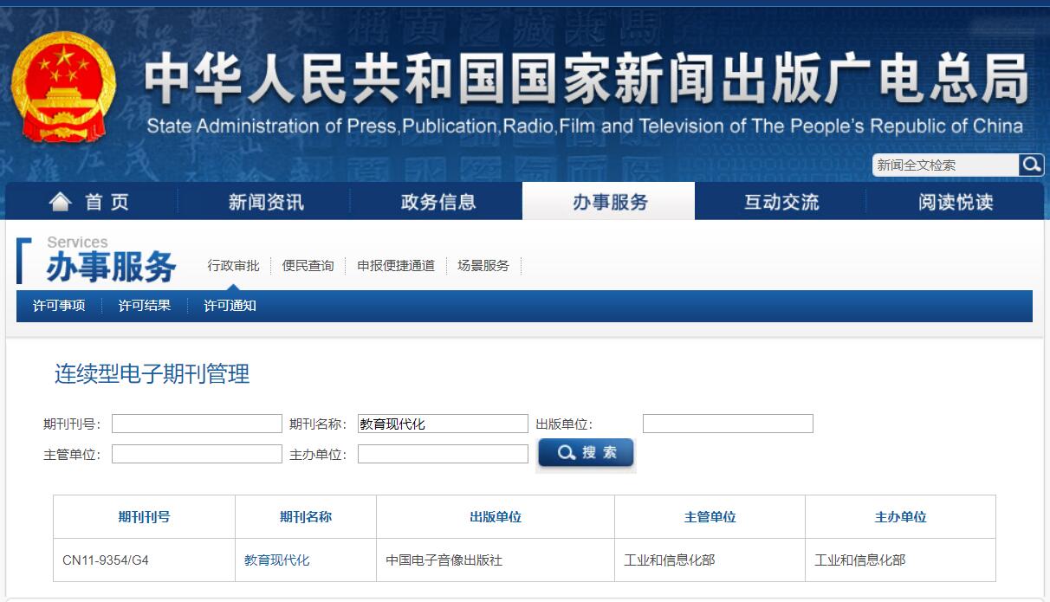Select 许可通知 in the blue bar
The height and width of the screenshot is (602, 1050).
pyautogui.click(x=230, y=306)
